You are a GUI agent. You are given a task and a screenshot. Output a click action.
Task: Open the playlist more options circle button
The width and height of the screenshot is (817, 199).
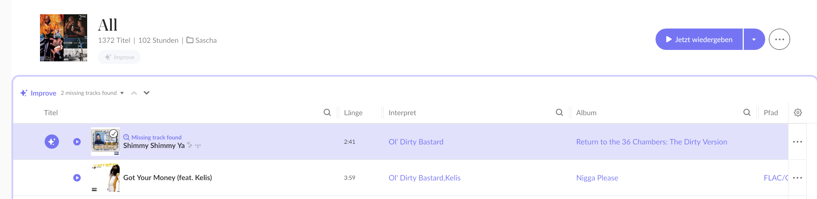coord(779,39)
